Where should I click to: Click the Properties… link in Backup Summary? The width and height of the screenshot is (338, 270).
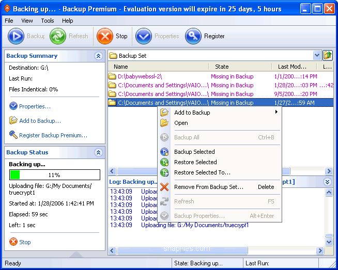(x=35, y=106)
